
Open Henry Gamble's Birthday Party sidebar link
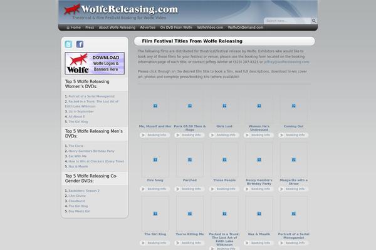[x=91, y=151]
